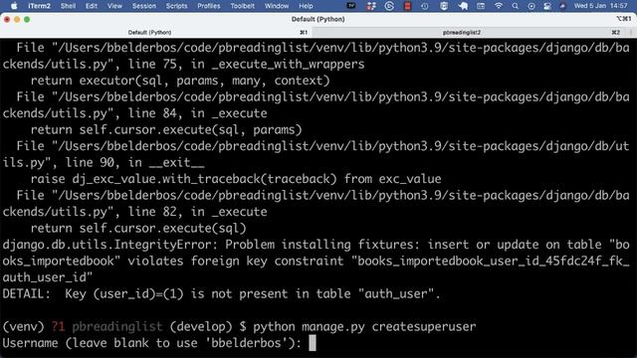Click the 'return self.cursor.execute(sql, params)' line

click(x=166, y=130)
